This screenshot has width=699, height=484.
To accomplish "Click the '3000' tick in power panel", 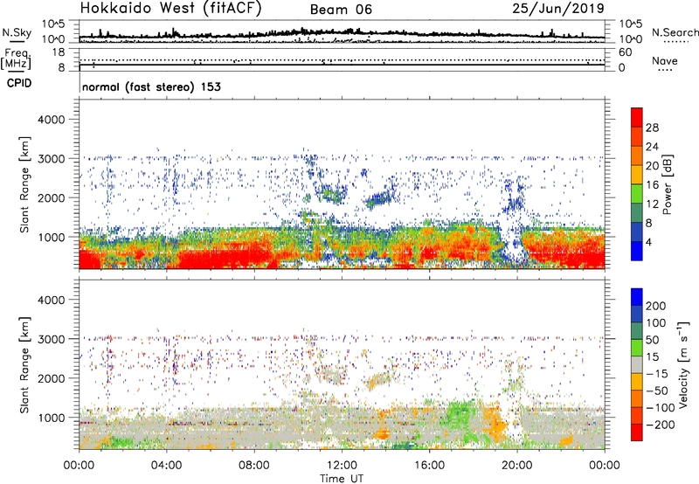I will point(52,159).
